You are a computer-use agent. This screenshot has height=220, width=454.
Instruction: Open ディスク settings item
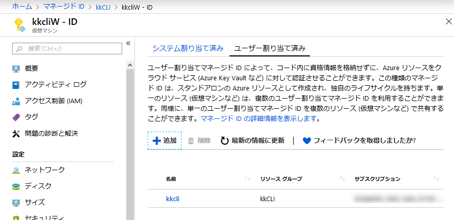point(38,186)
